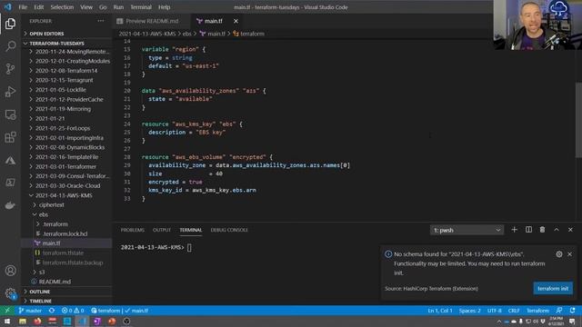This screenshot has height=327, width=582.
Task: Click the master branch in status bar
Action: (30, 311)
